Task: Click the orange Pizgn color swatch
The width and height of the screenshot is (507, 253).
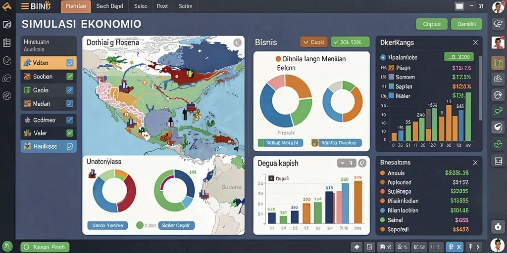Action: pos(391,67)
